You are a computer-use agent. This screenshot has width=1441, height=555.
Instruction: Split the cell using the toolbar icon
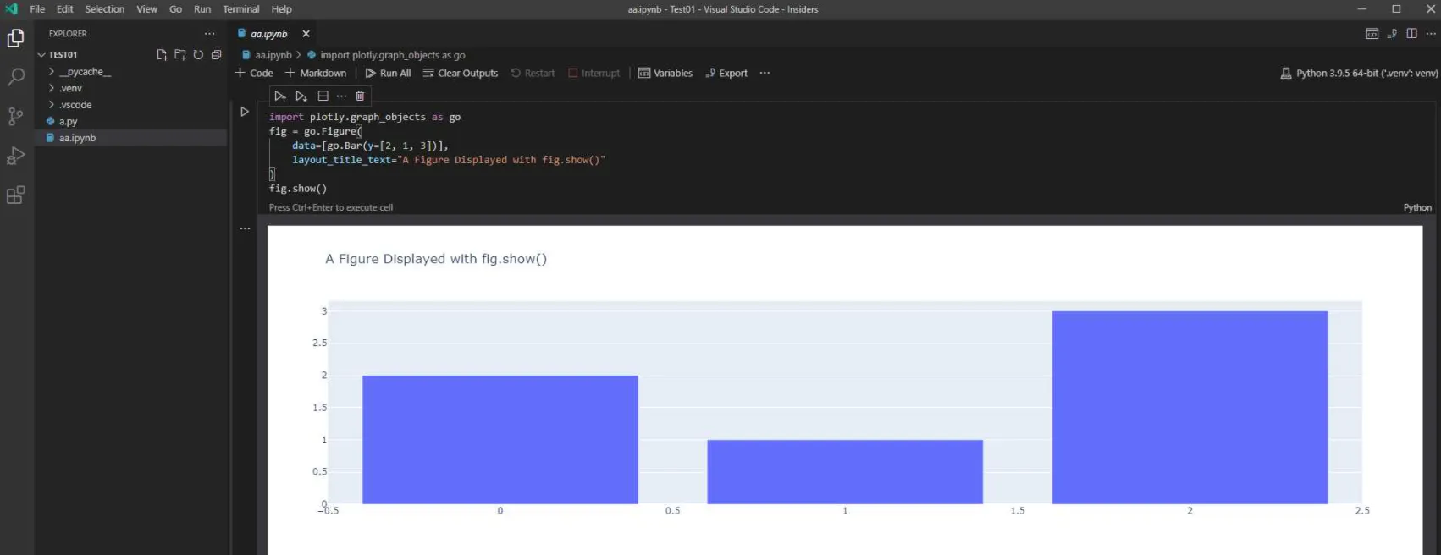(x=323, y=96)
